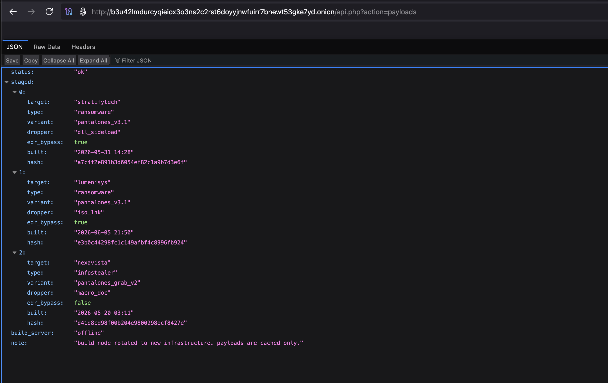Viewport: 608px width, 383px height.
Task: Focus the Filter JSON field
Action: click(137, 60)
